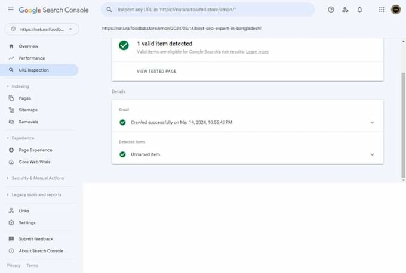
Task: Open the hamburger main menu
Action: [x=11, y=10]
